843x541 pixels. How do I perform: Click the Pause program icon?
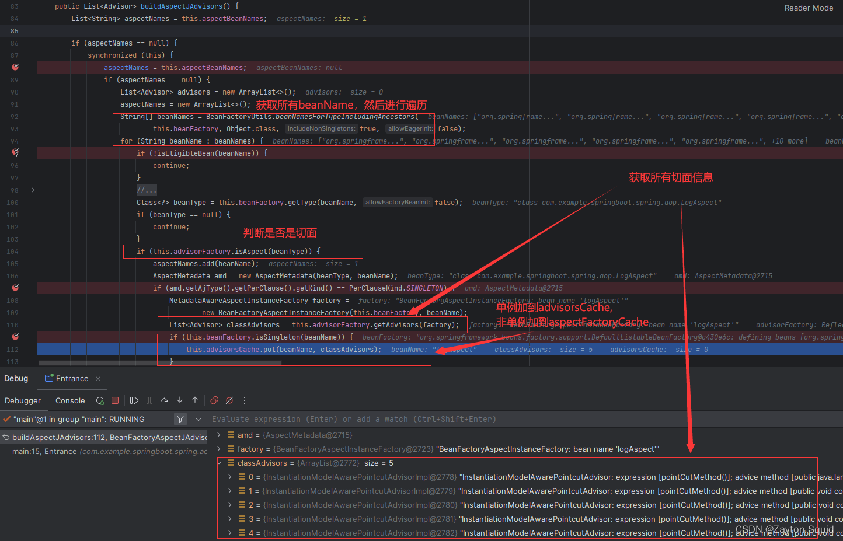tap(149, 400)
